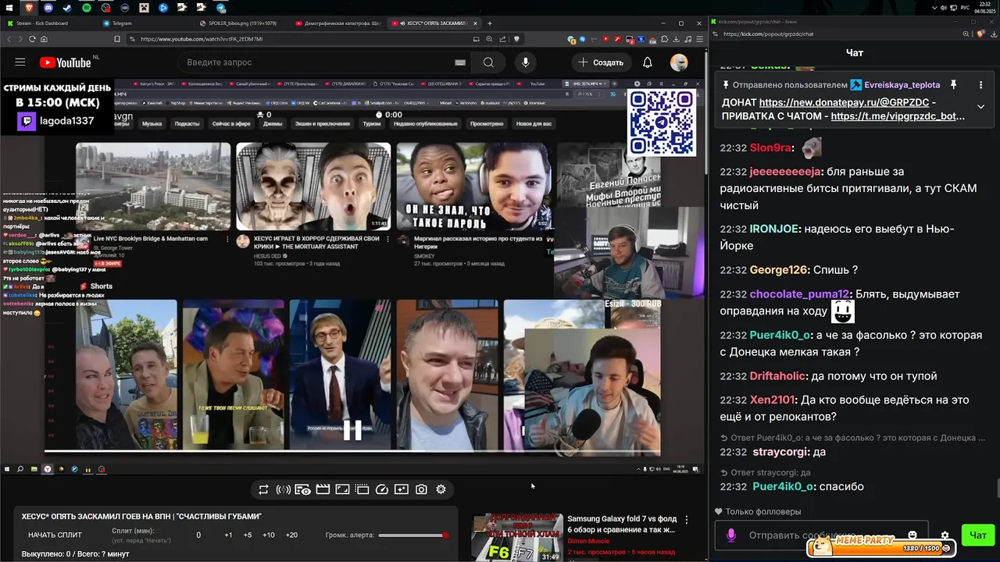Click the Создать create button
The height and width of the screenshot is (562, 1000).
tap(601, 62)
